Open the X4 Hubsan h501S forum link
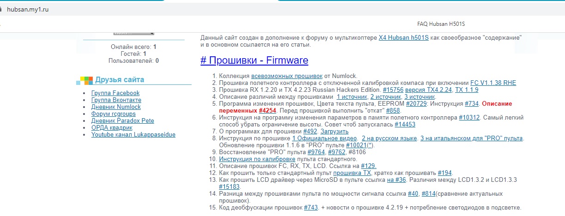The width and height of the screenshot is (565, 216). point(403,37)
